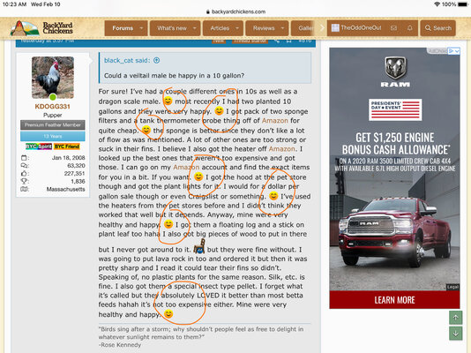Click the BYC Spirit badge

39,146
